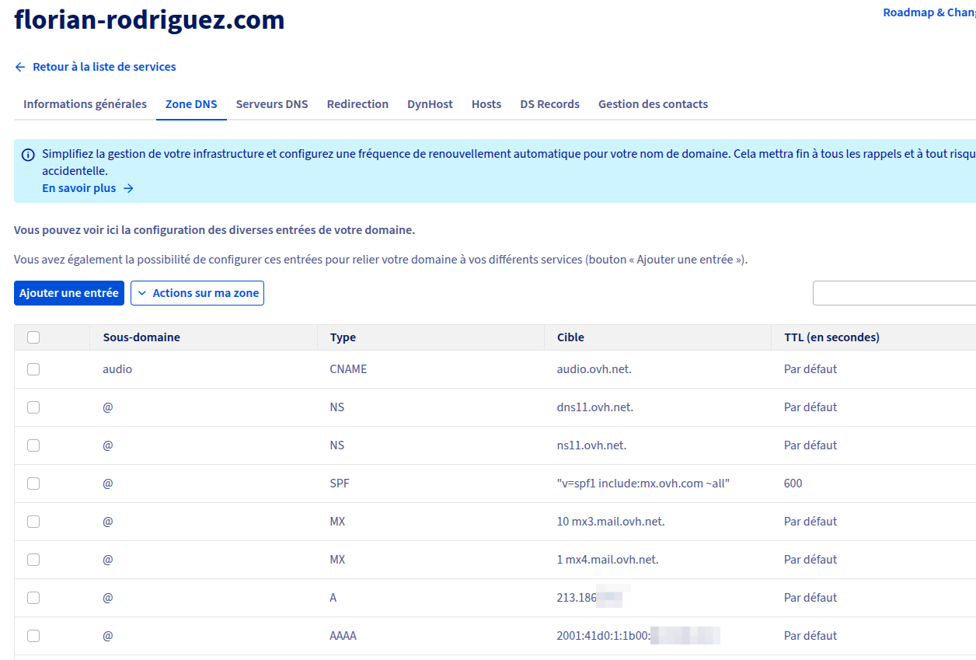The image size is (976, 660).
Task: Check the AAAA record checkbox
Action: [x=33, y=635]
